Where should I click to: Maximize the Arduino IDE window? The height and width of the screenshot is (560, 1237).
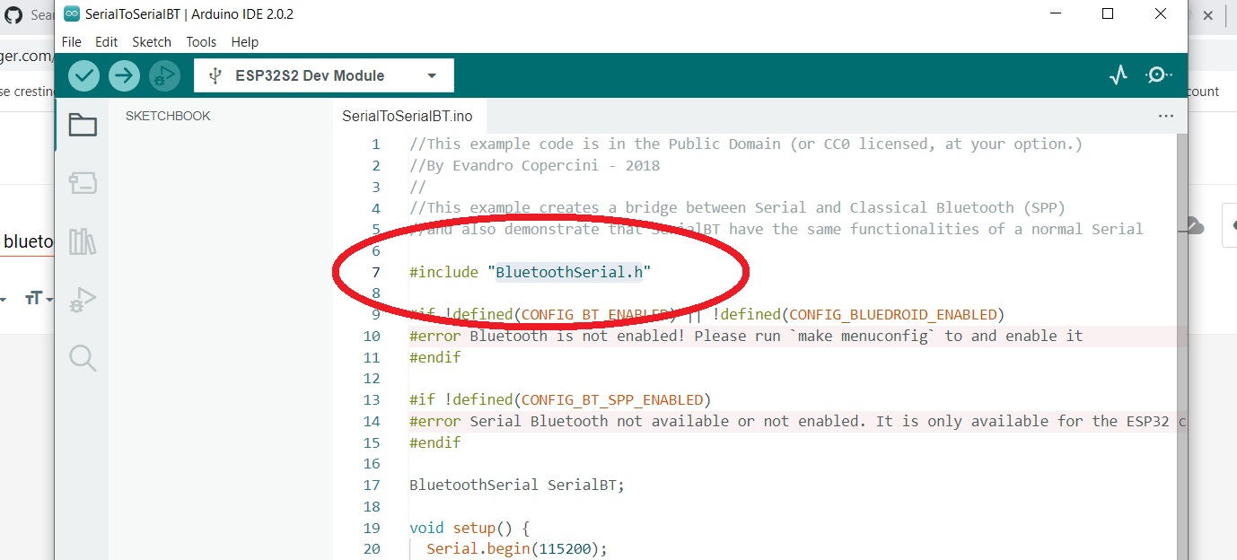coord(1108,13)
